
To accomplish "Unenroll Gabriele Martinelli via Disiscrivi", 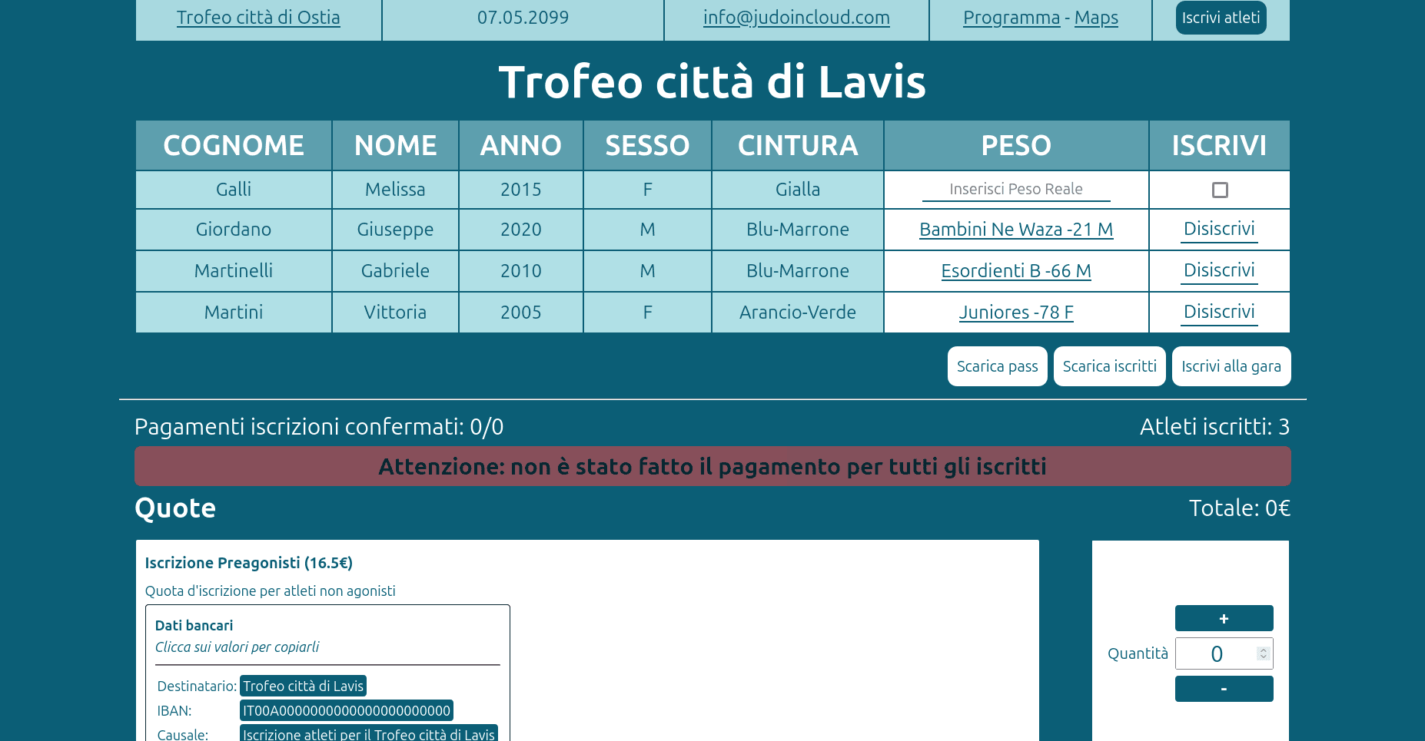I will click(1218, 271).
